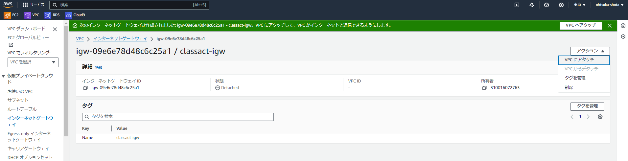The height and width of the screenshot is (161, 628).
Task: Copy the owner account ID
Action: tap(484, 88)
